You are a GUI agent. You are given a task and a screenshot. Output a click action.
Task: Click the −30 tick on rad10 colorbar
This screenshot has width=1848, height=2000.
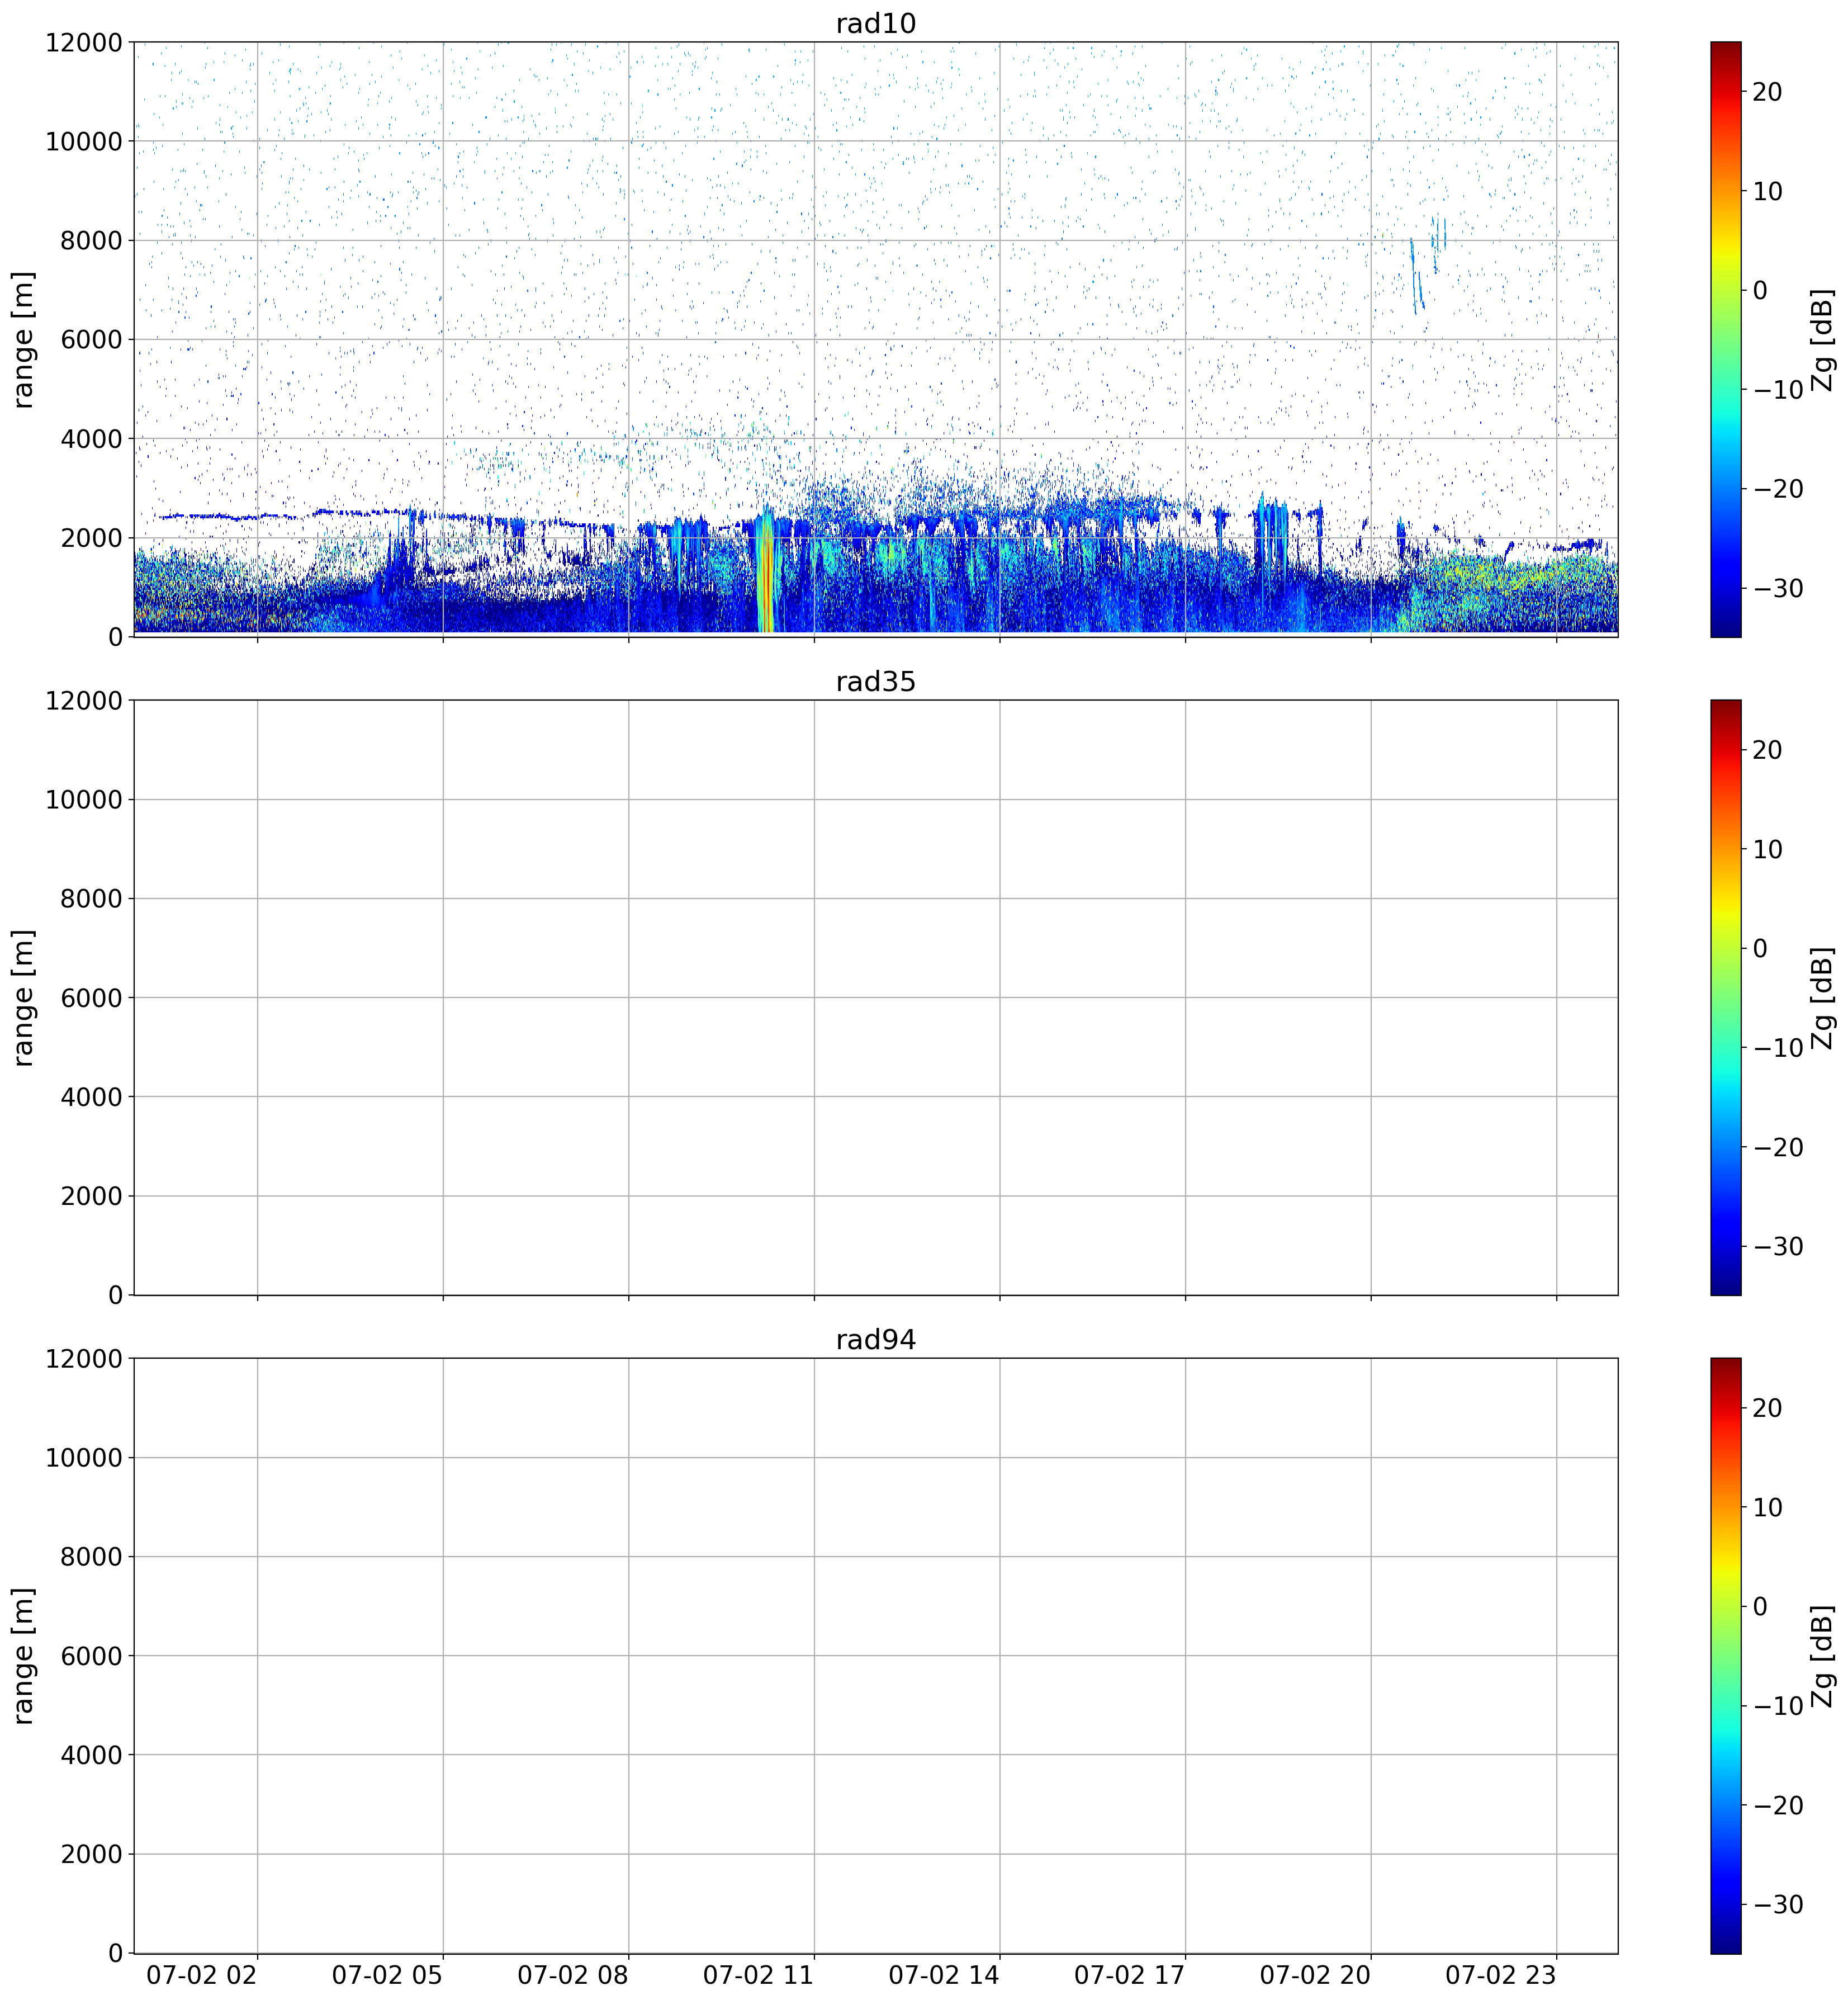1778,588
